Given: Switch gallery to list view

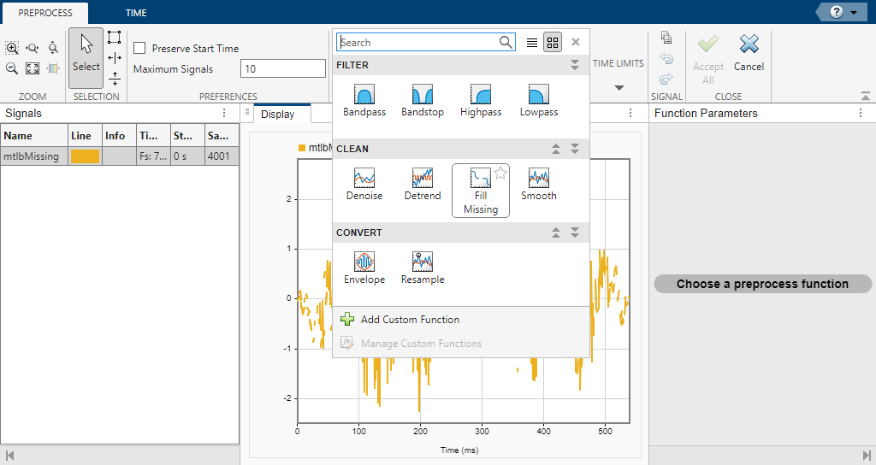Looking at the screenshot, I should click(532, 43).
